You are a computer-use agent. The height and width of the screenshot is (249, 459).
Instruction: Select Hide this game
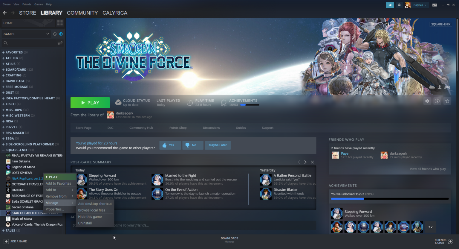pyautogui.click(x=95, y=217)
